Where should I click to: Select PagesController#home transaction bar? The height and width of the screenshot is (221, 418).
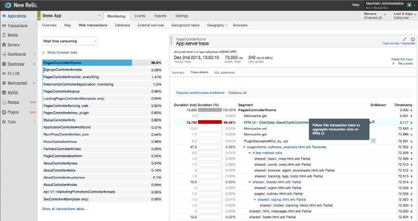click(x=87, y=63)
